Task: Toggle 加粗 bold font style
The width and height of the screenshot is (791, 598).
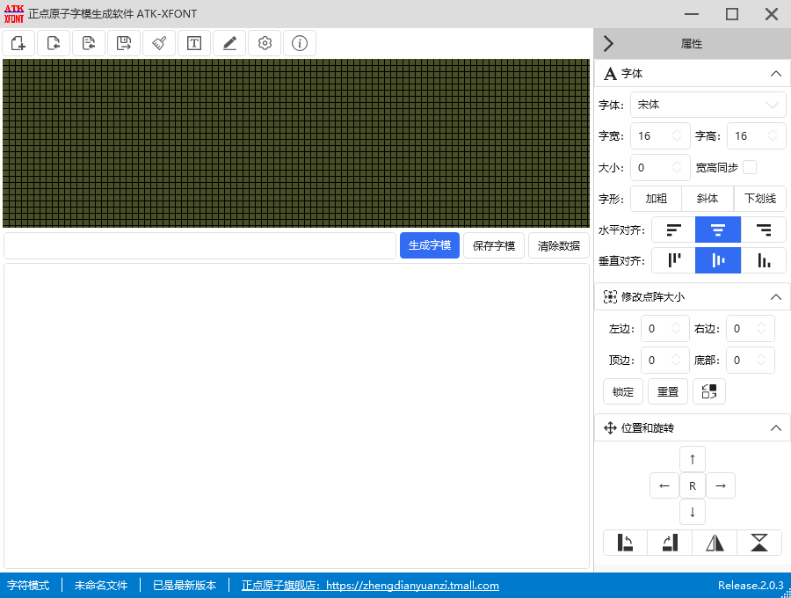Action: (657, 199)
